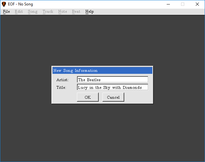Open the Track menu
205x162 pixels.
click(48, 12)
